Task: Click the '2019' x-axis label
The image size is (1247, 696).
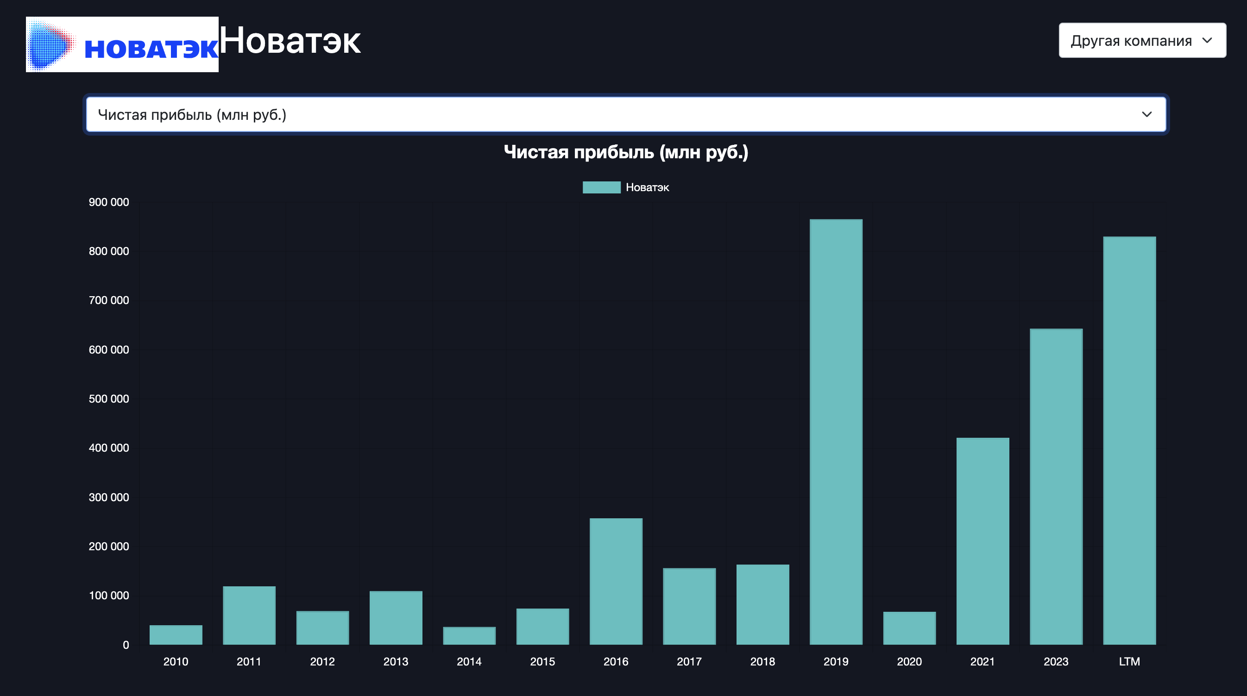Action: [836, 662]
